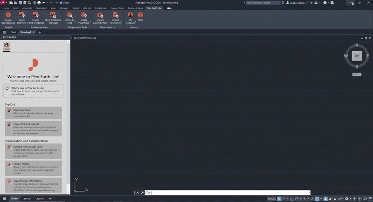Click the TOP face of the ViewCube

357,56
